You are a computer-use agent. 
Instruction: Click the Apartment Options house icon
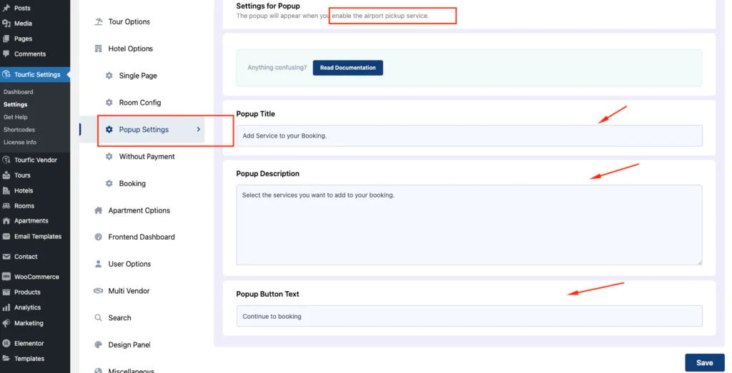pyautogui.click(x=98, y=210)
